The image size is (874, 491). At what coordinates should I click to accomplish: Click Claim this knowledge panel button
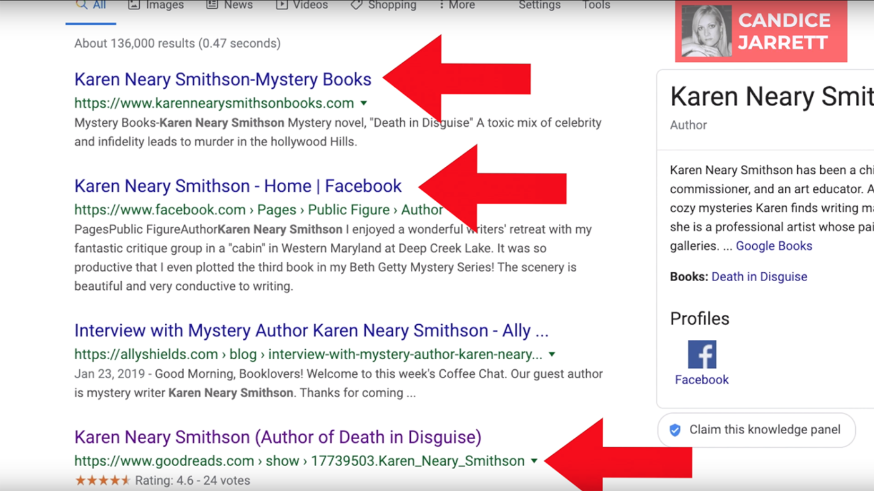coord(756,430)
